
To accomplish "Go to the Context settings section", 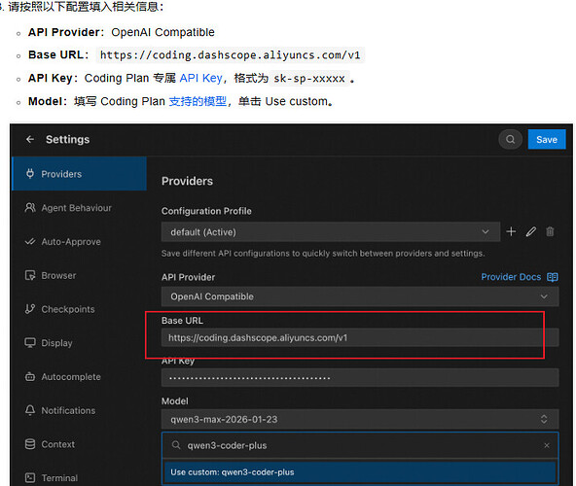I will 79,444.
